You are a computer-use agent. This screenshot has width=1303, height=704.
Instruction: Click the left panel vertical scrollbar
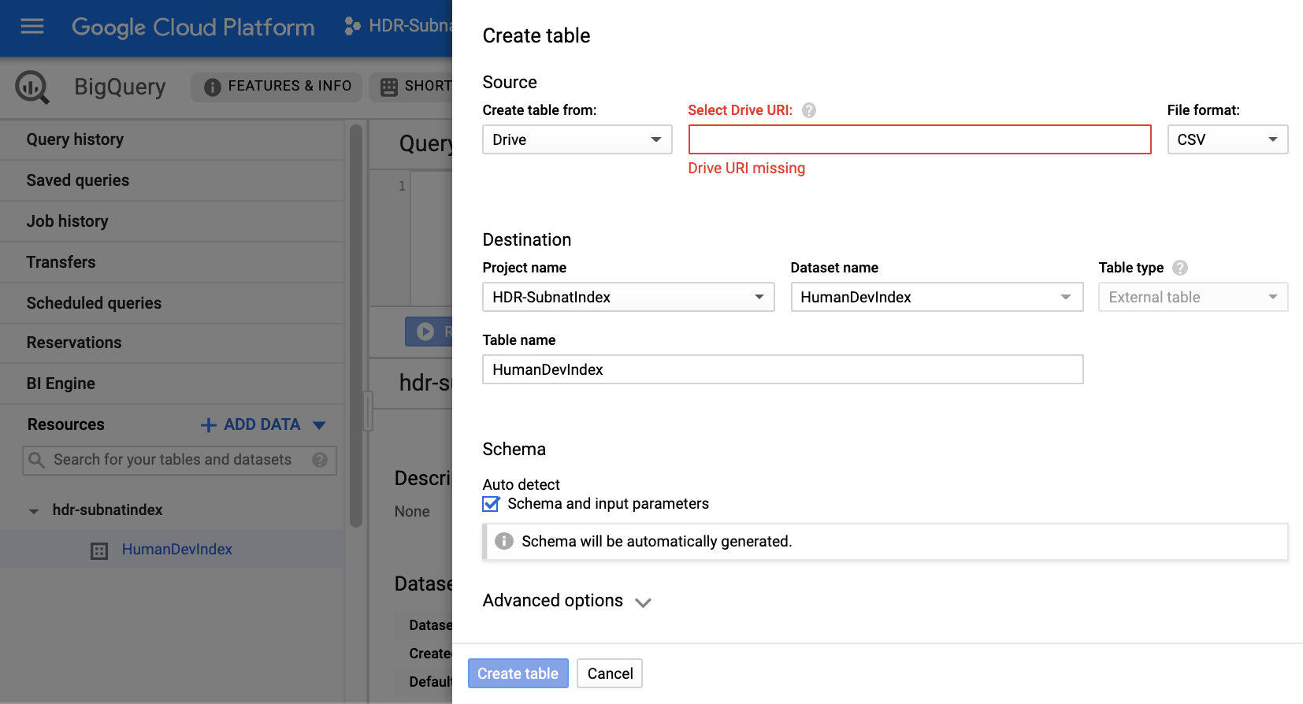click(355, 325)
